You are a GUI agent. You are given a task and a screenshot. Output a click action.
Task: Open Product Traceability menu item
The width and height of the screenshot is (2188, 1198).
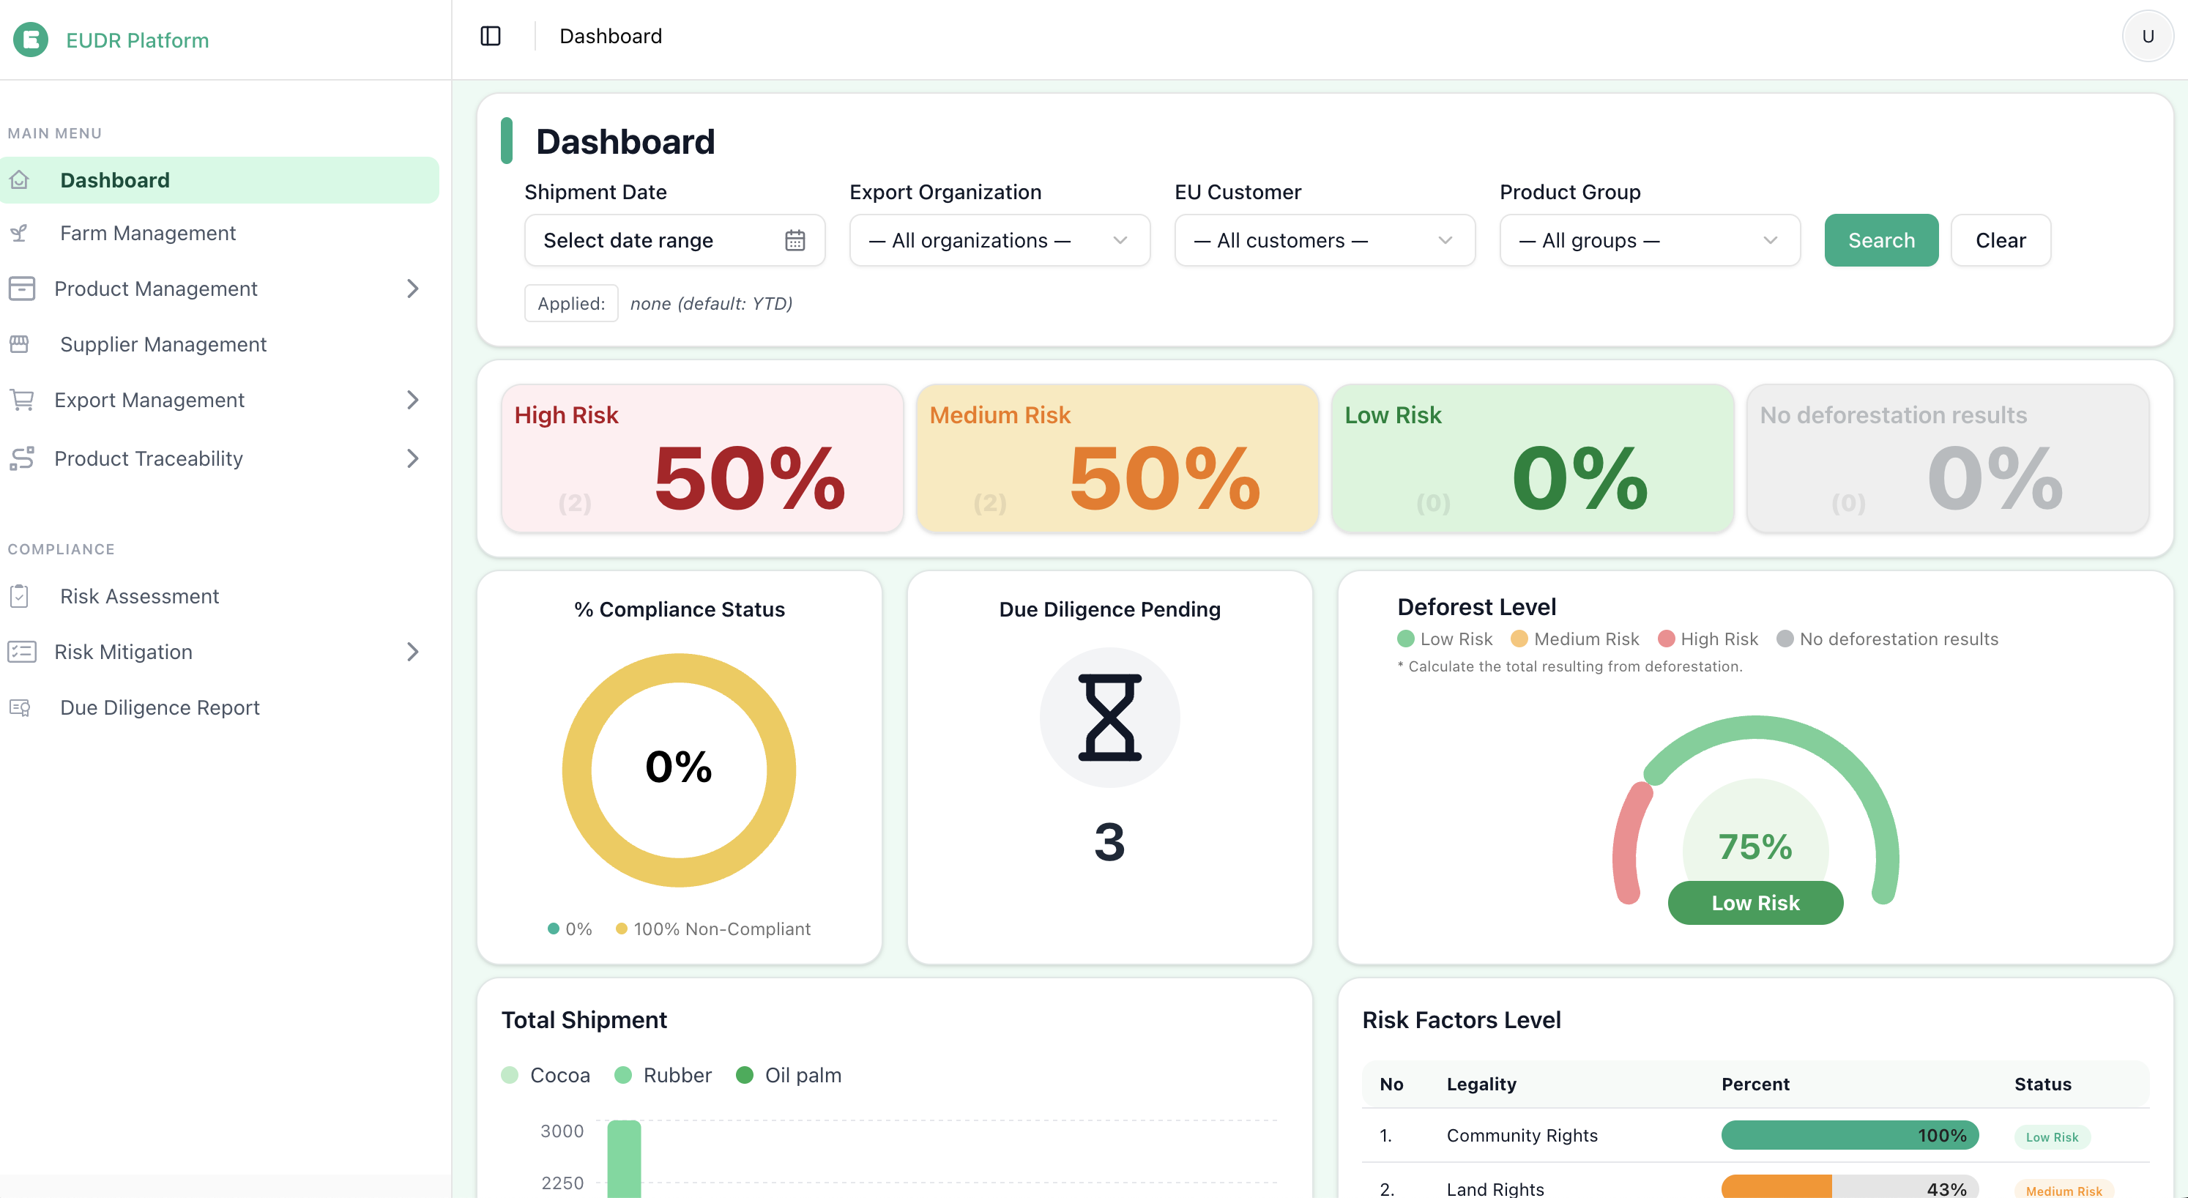click(x=149, y=459)
